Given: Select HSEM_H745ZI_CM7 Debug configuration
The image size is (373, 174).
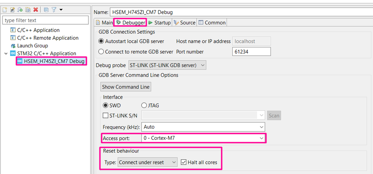Looking at the screenshot, I should tap(54, 61).
